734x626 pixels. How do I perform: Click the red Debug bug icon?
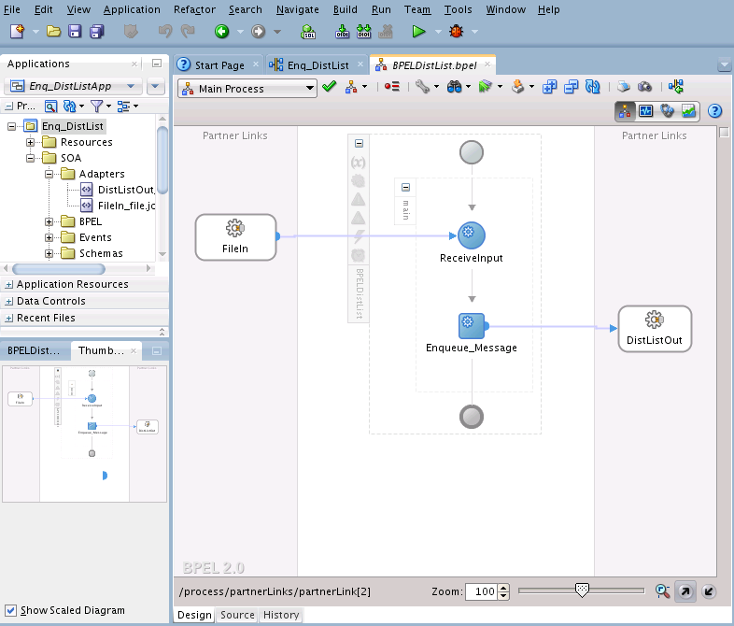click(x=456, y=32)
